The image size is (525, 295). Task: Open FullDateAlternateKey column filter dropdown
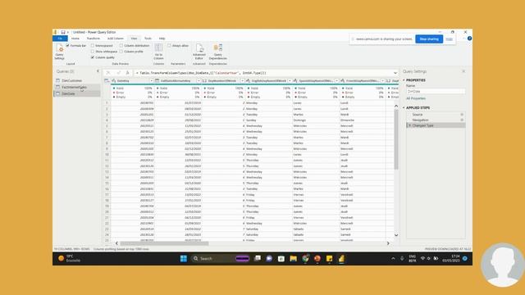[x=199, y=80]
